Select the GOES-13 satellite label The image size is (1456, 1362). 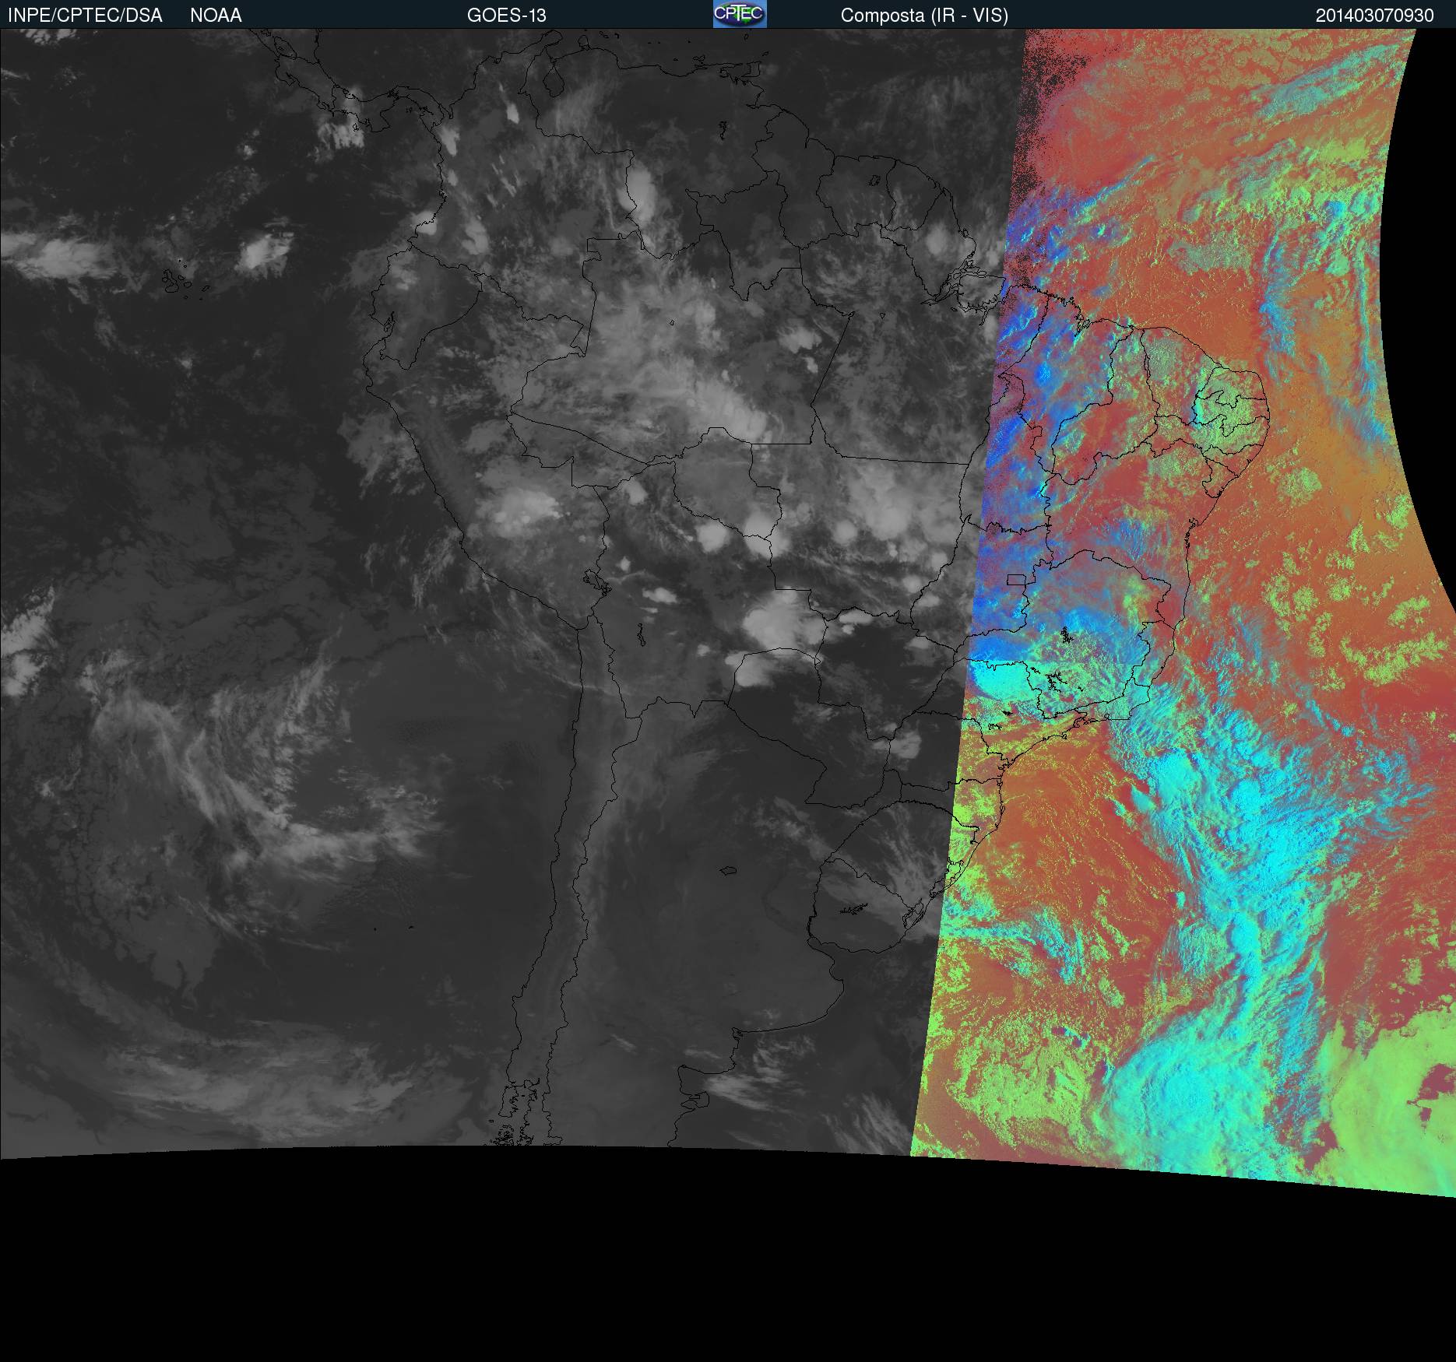click(507, 16)
